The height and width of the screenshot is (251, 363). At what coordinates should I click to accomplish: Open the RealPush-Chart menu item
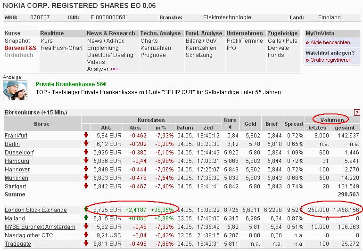point(61,48)
